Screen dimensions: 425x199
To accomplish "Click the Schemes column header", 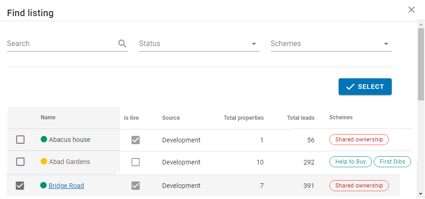I will click(x=341, y=117).
